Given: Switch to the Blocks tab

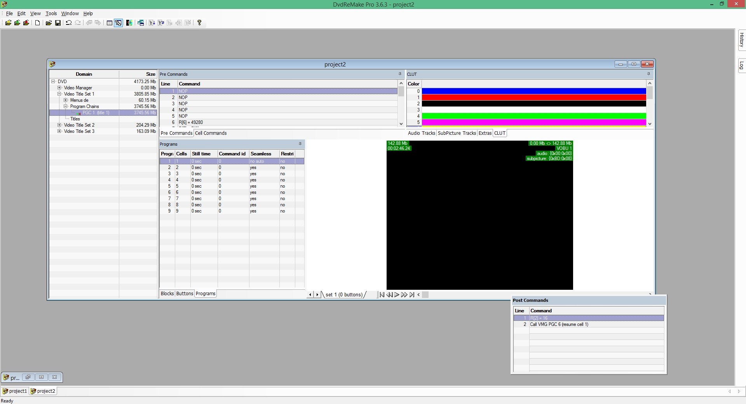Looking at the screenshot, I should tap(167, 294).
